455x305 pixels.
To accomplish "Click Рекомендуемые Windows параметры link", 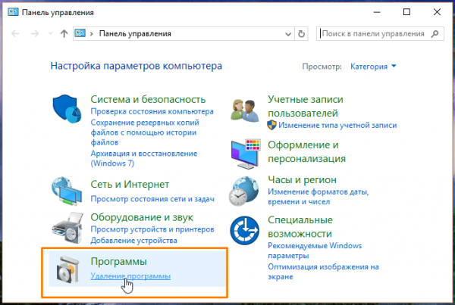I will coord(315,251).
